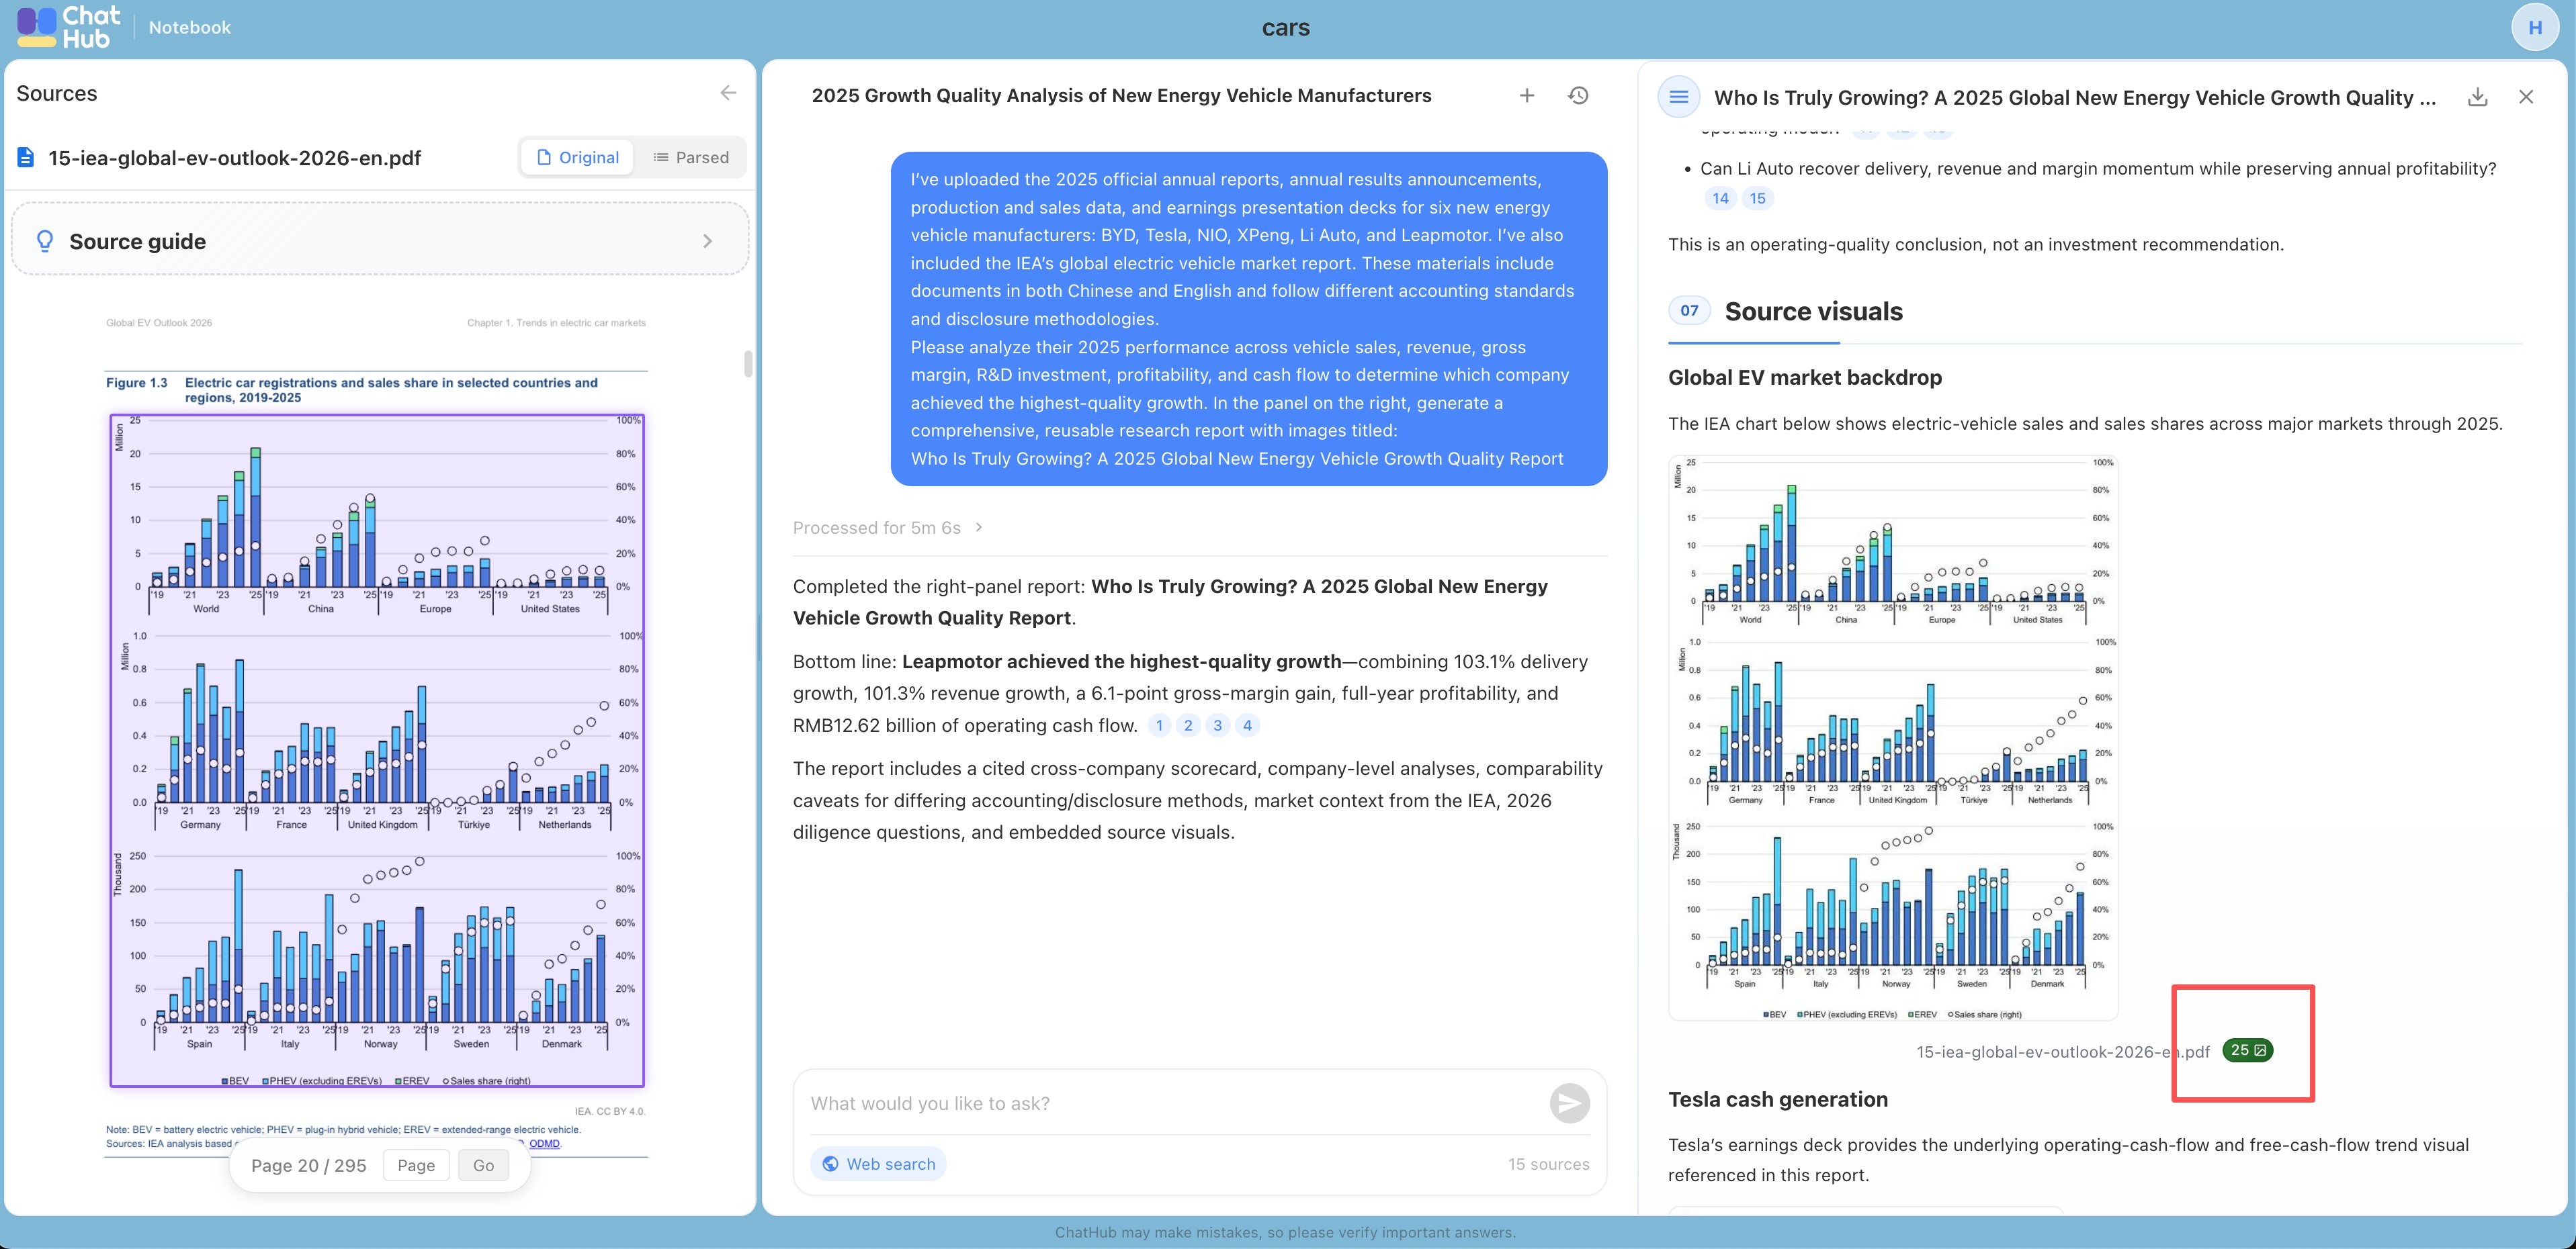Open citation 3 in chat answer

click(1217, 725)
